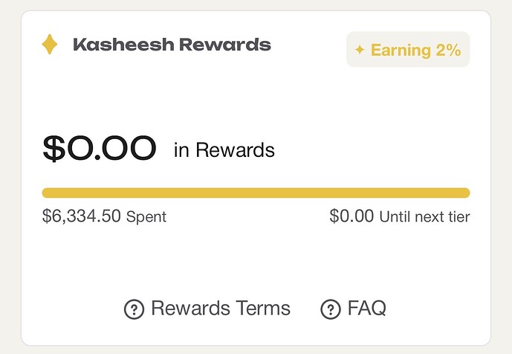
Task: Click the $0.00 until next tier amount
Action: 352,216
